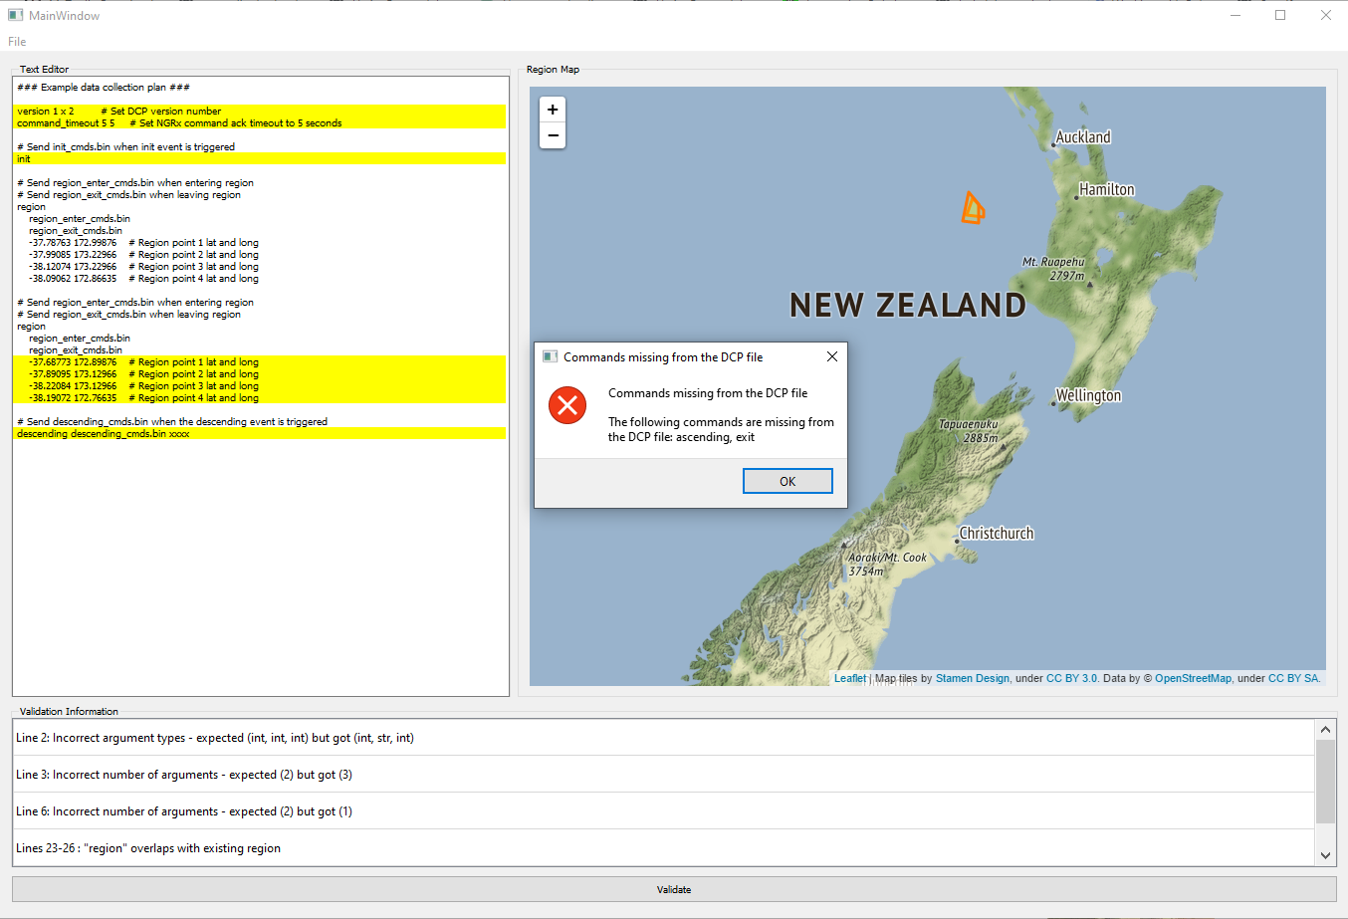Viewport: 1348px width, 919px height.
Task: Click the highlighted 'command_timeout 5 5' line
Action: tap(260, 122)
